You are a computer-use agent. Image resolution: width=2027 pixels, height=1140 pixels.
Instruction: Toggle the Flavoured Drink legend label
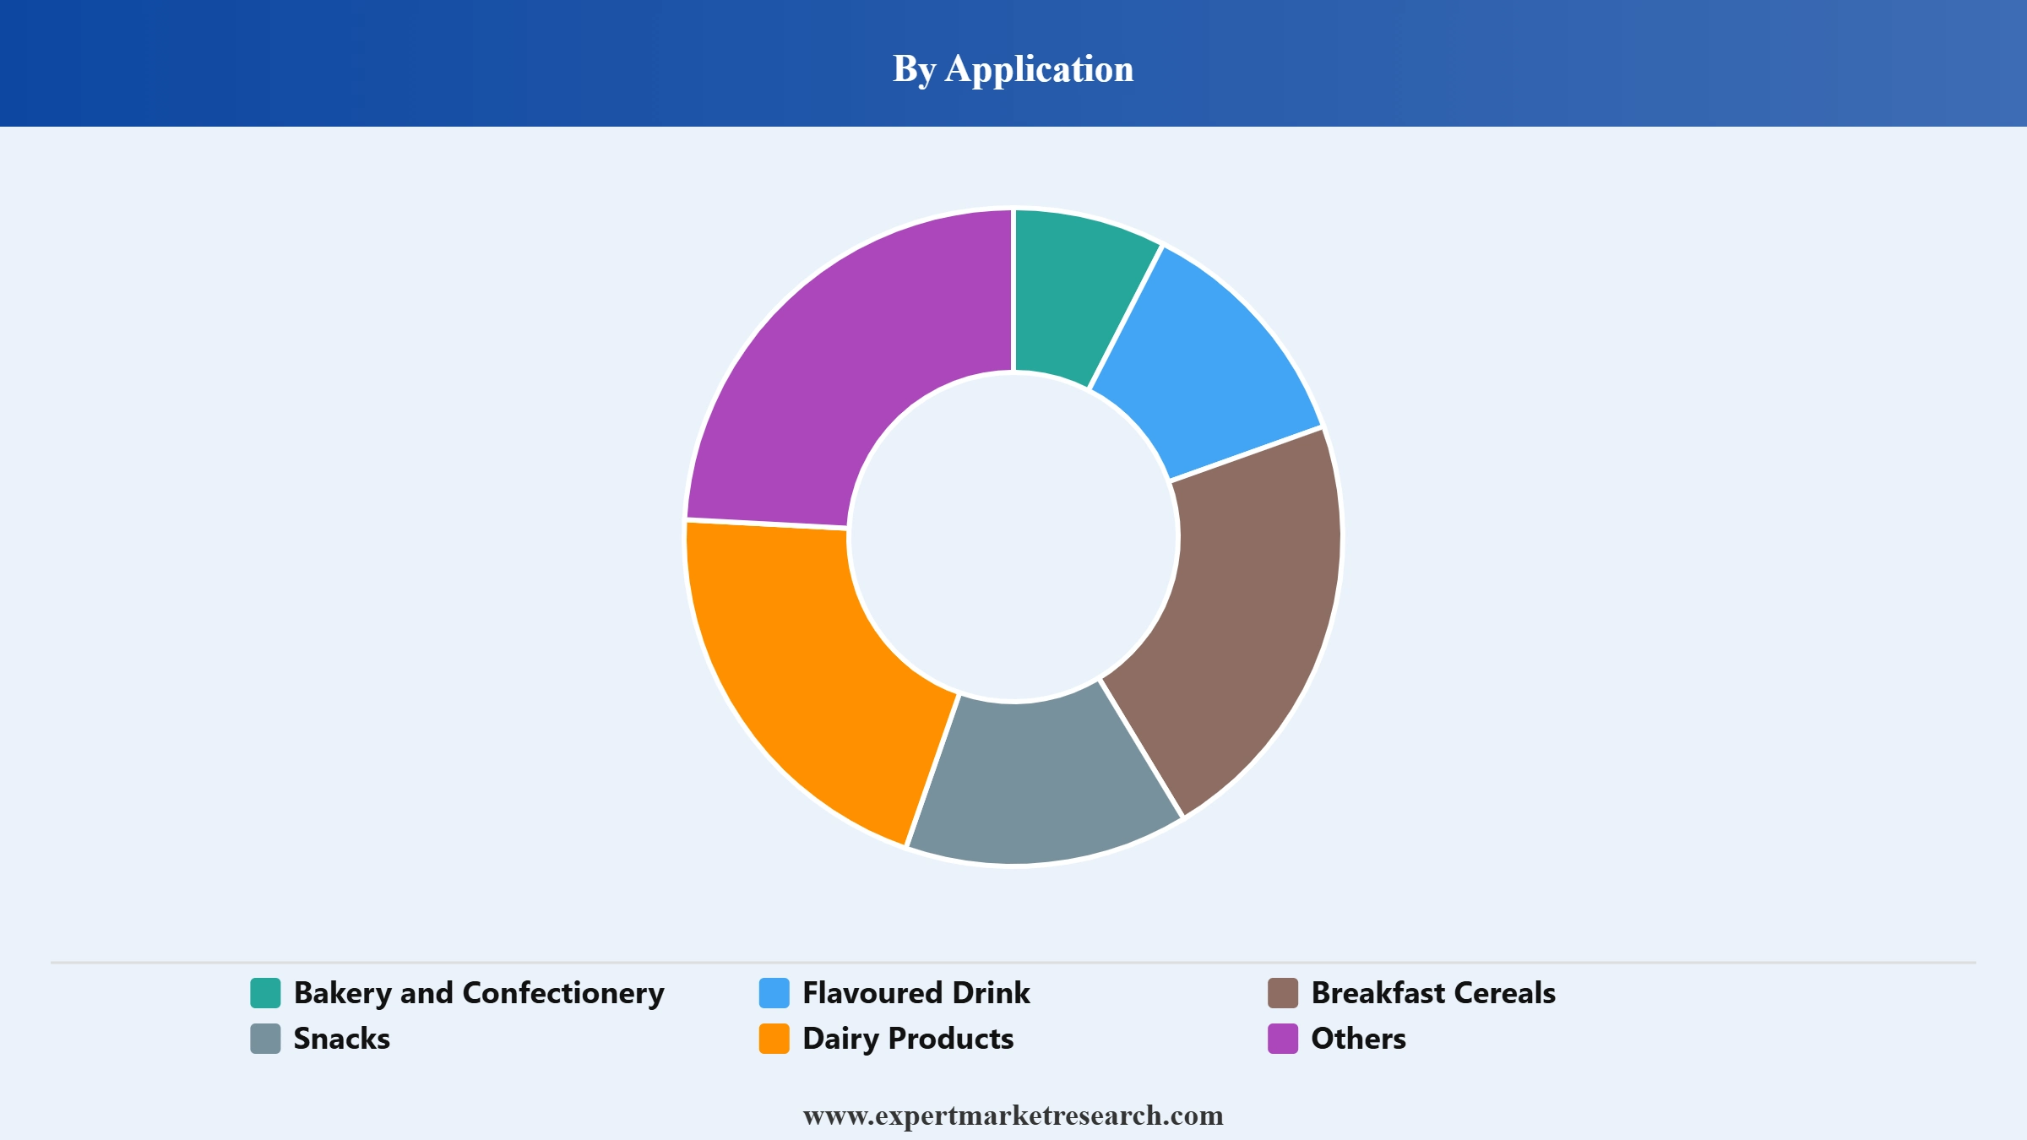pyautogui.click(x=916, y=993)
